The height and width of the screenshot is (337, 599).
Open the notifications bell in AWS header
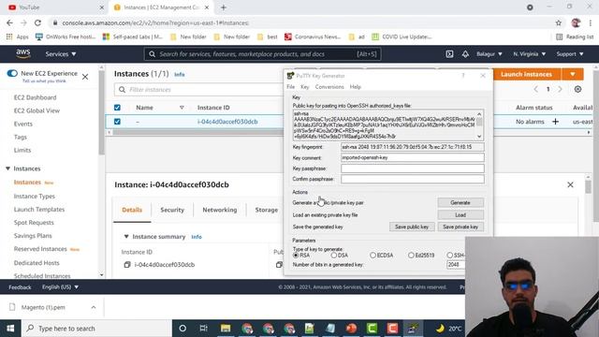point(465,54)
